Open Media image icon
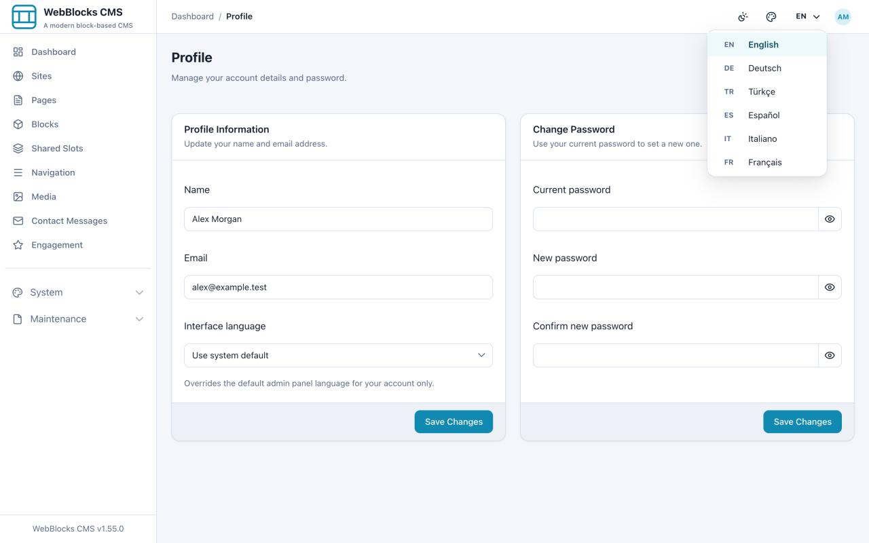869x543 pixels. point(18,197)
